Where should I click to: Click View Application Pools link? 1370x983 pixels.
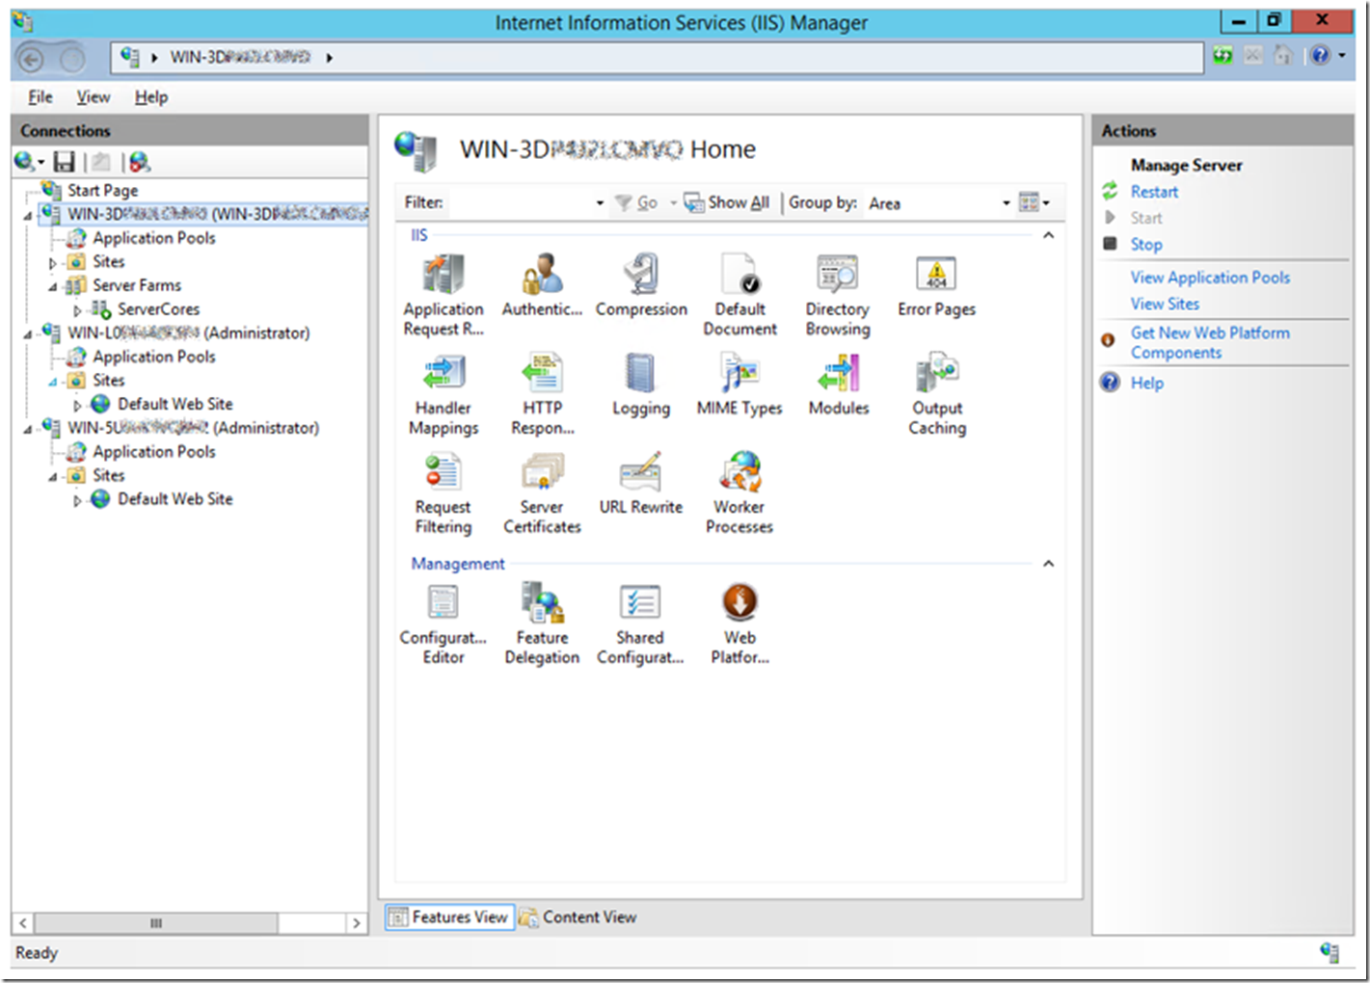point(1210,277)
